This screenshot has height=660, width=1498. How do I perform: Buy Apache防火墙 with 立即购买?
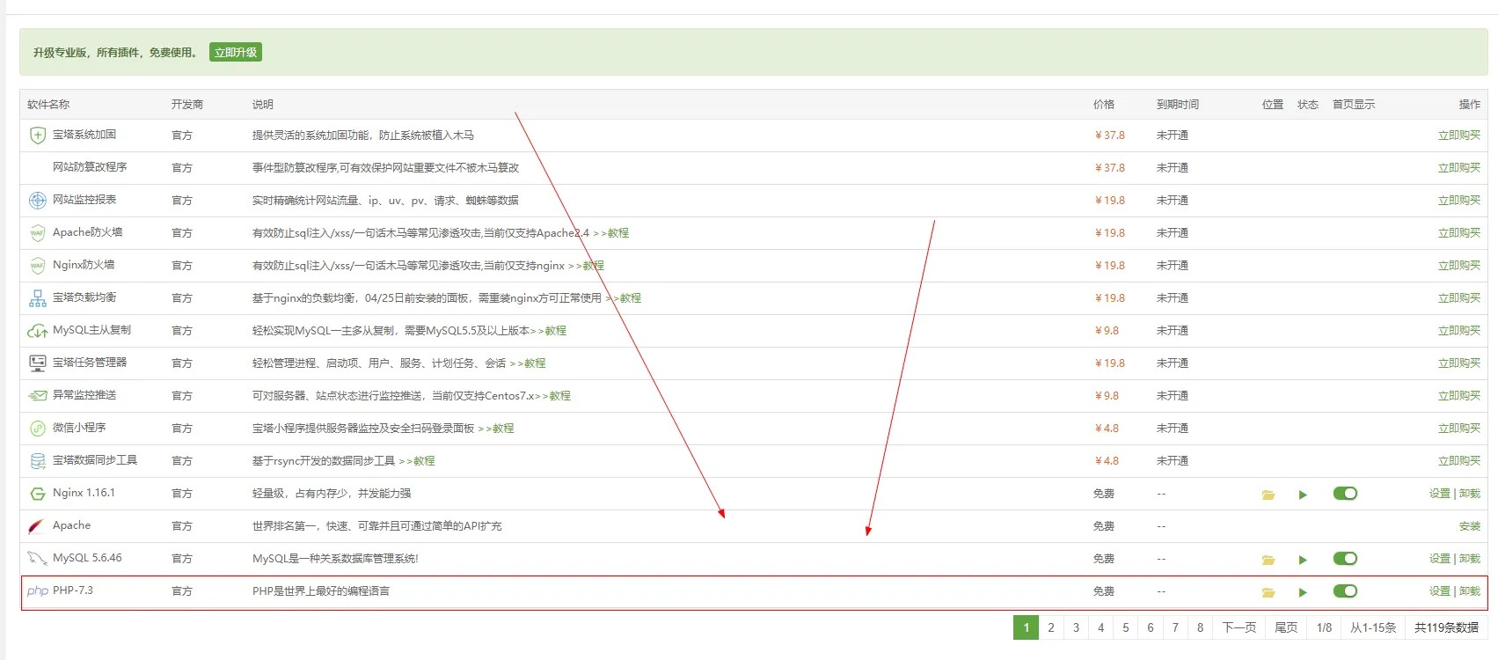[x=1459, y=233]
